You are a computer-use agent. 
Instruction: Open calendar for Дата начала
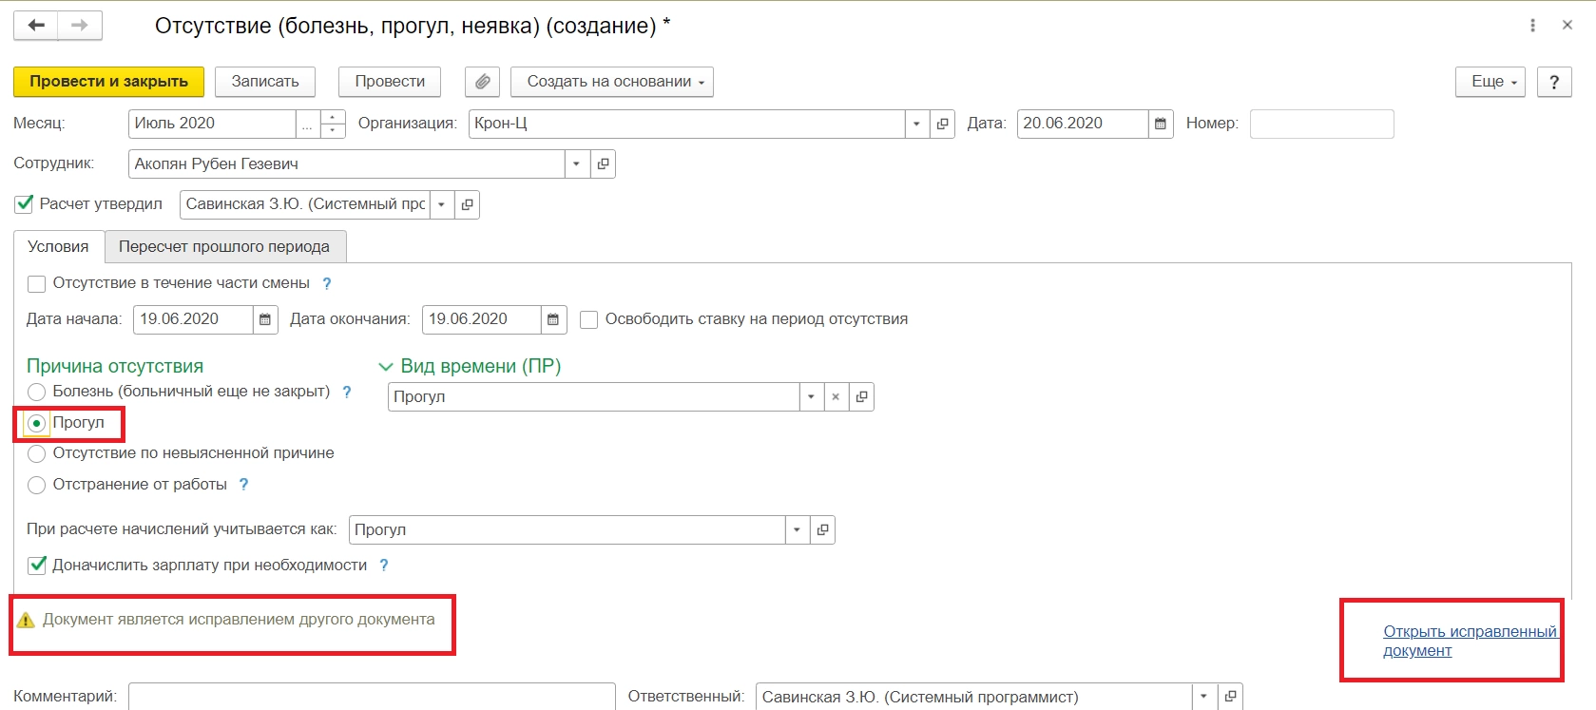pyautogui.click(x=265, y=319)
